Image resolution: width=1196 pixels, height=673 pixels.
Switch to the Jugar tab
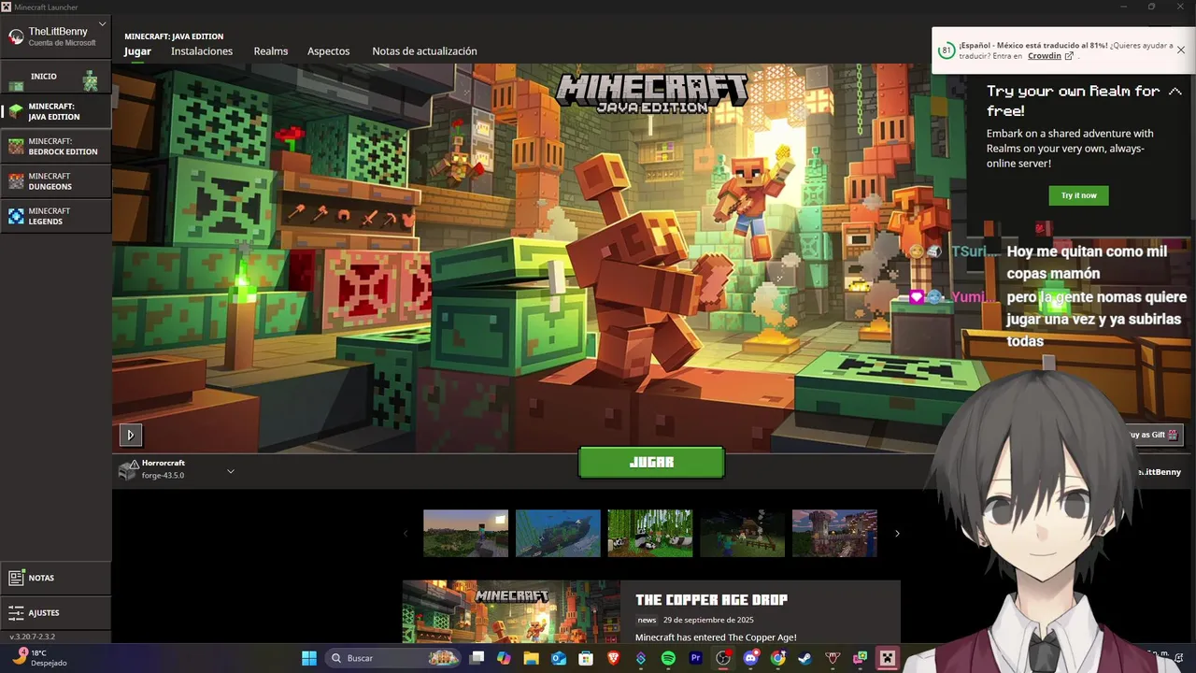pyautogui.click(x=137, y=51)
